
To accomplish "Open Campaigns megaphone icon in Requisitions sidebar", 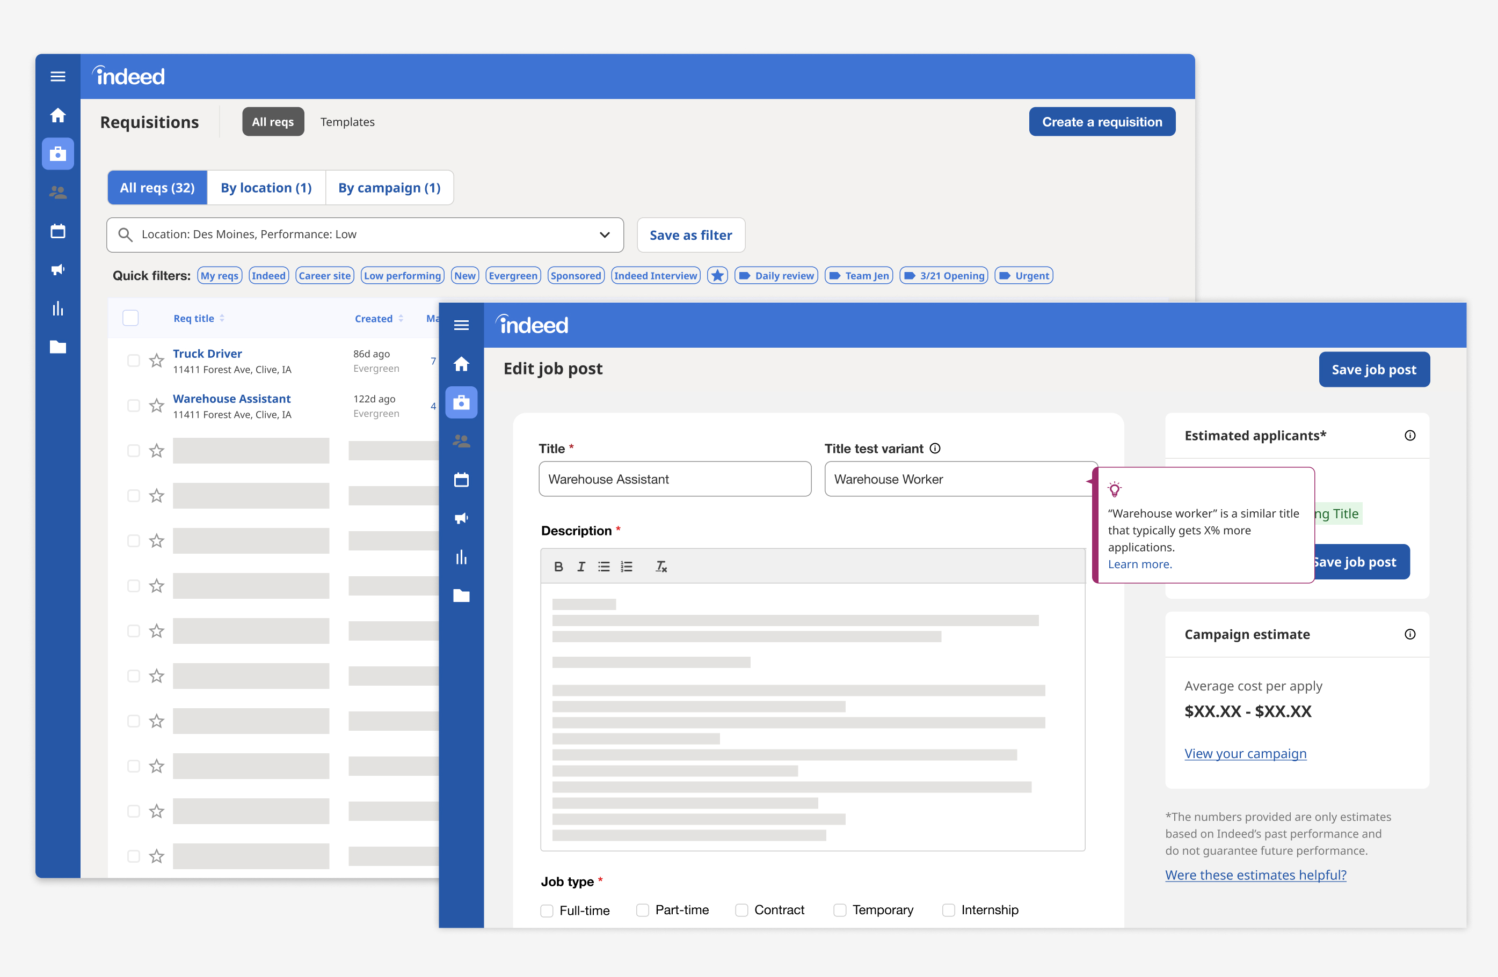I will pos(58,269).
